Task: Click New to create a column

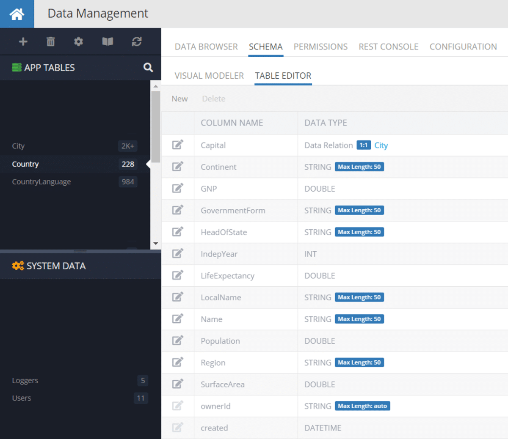Action: pos(179,99)
